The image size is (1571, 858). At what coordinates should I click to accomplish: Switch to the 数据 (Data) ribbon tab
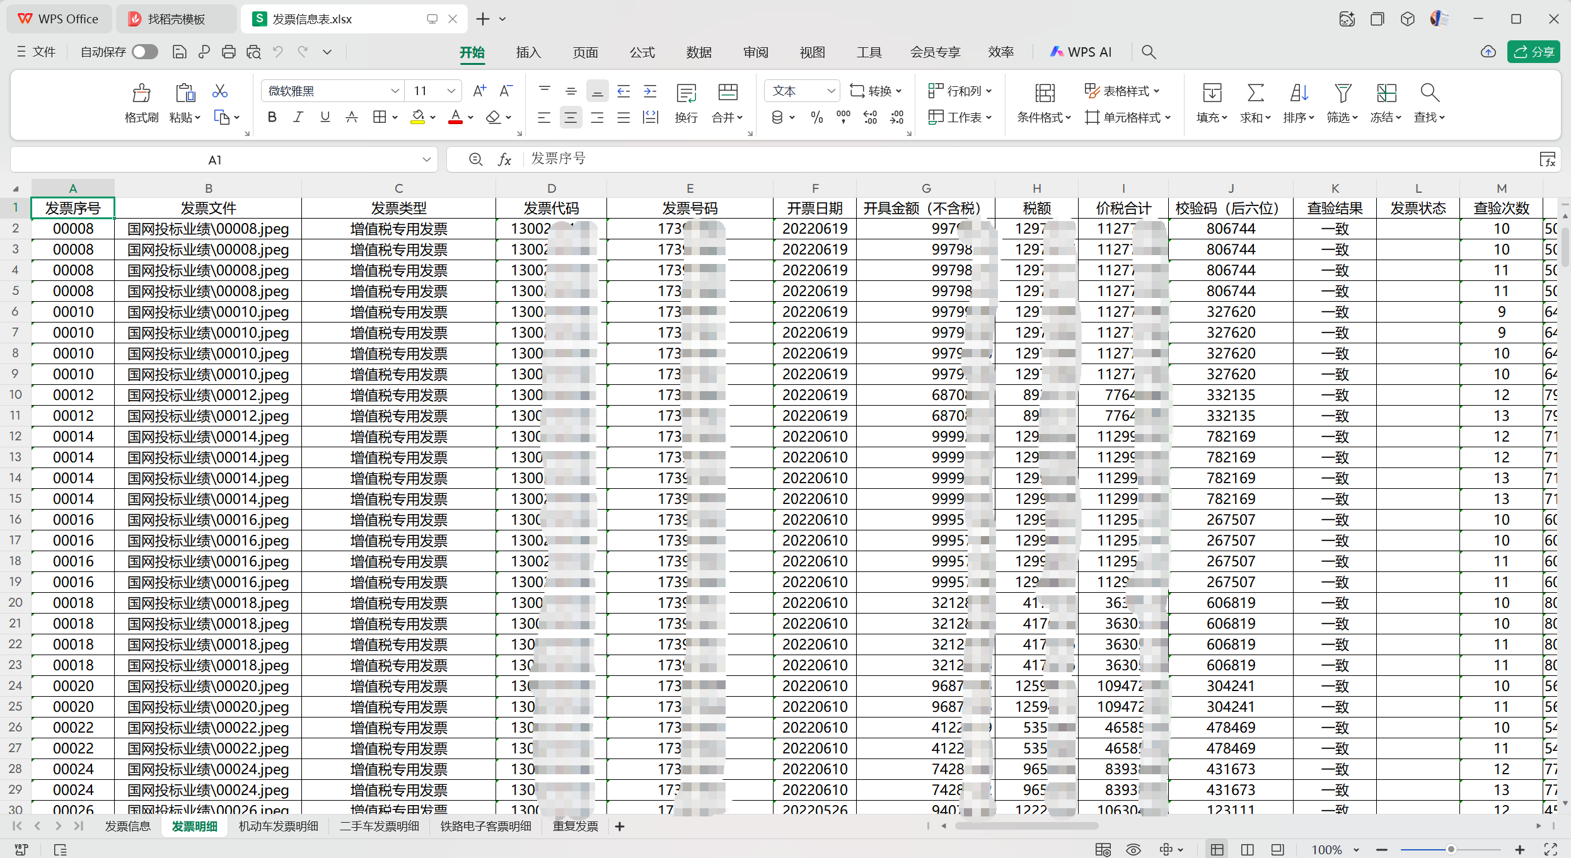(x=699, y=52)
